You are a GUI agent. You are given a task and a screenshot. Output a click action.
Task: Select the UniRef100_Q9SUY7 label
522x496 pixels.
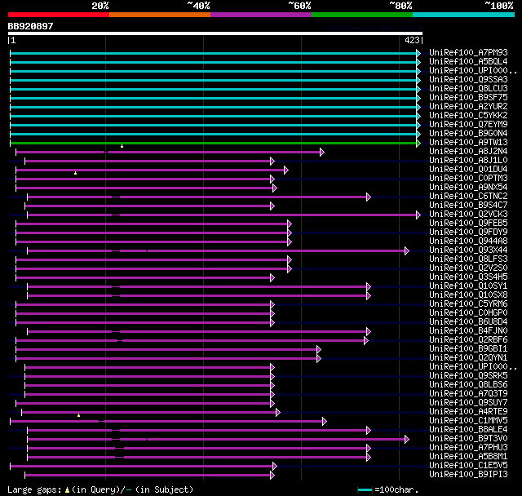468,403
